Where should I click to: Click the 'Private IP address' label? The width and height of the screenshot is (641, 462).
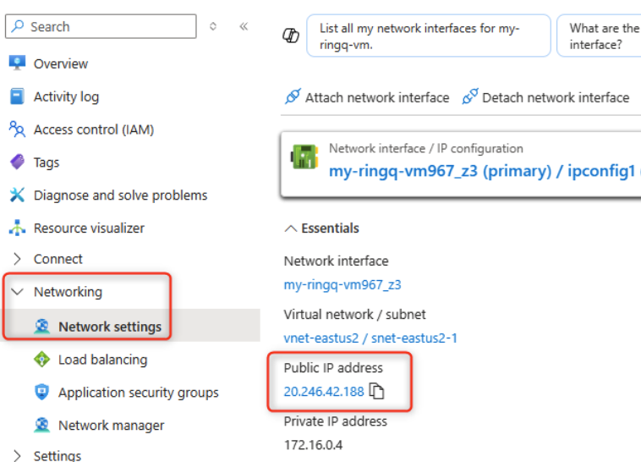click(335, 421)
